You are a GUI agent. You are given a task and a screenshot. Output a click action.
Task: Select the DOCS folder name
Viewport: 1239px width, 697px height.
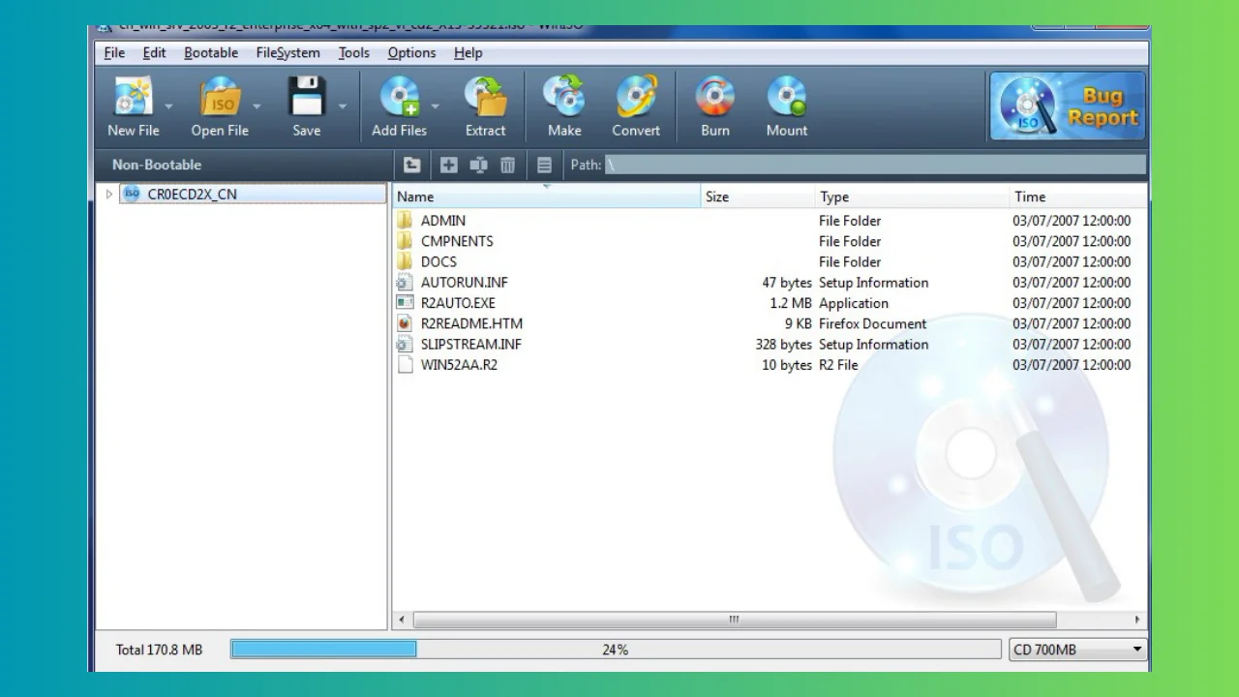[x=438, y=261]
